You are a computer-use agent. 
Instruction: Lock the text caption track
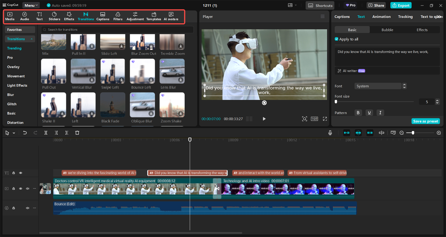pyautogui.click(x=14, y=173)
